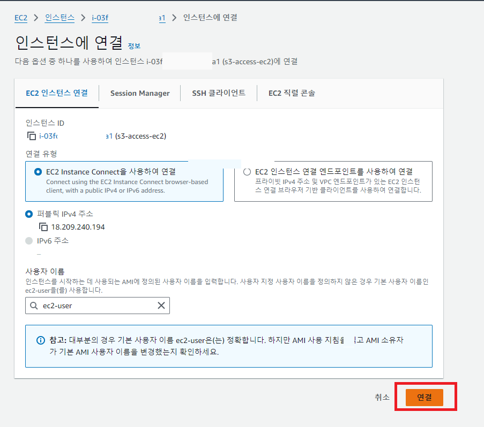
Task: Click the orange 연결 button
Action: 424,397
